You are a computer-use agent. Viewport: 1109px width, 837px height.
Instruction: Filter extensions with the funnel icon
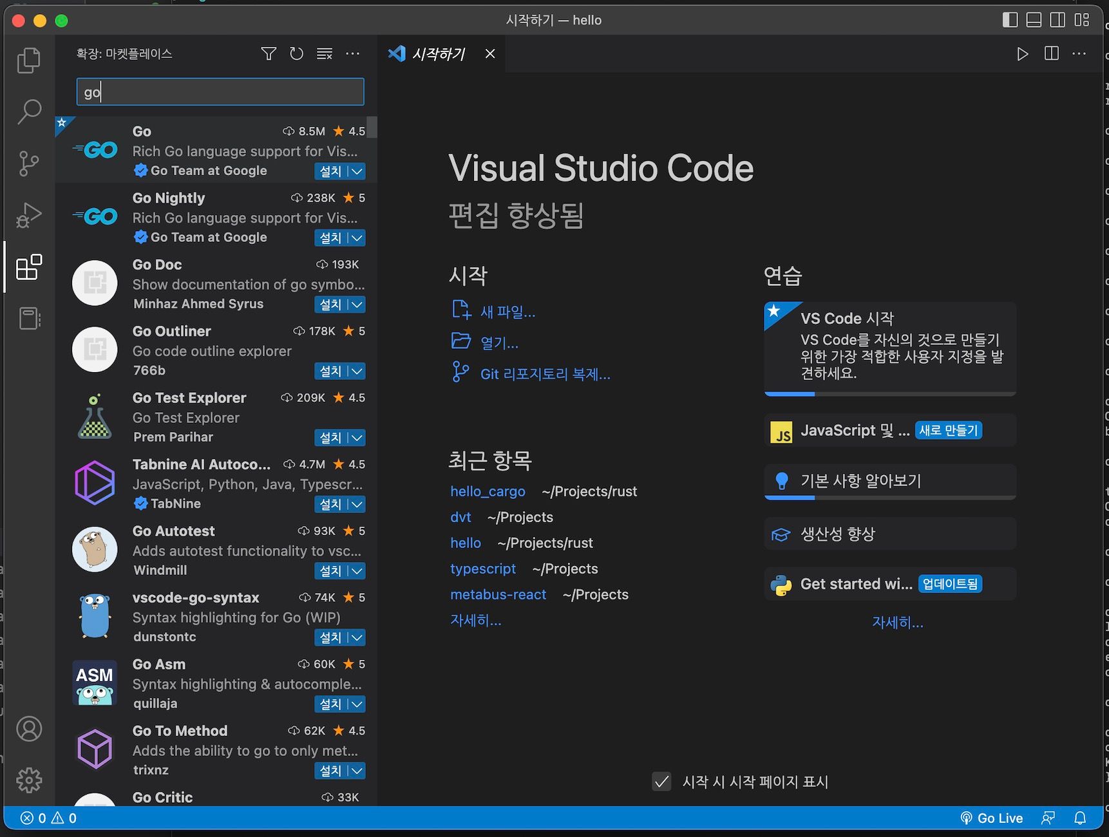pos(269,54)
